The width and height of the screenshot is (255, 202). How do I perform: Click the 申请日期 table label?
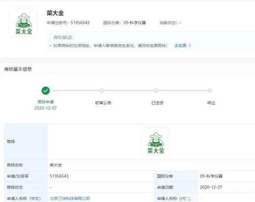165,187
